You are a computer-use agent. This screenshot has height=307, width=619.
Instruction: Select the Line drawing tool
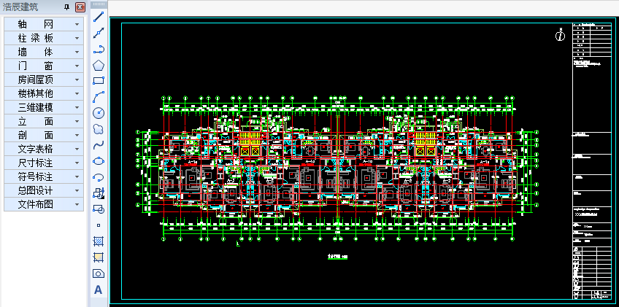(x=99, y=17)
